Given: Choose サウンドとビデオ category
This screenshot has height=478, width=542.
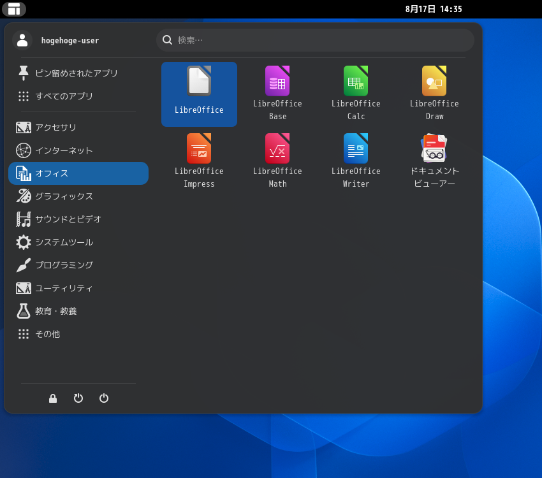Looking at the screenshot, I should click(79, 219).
